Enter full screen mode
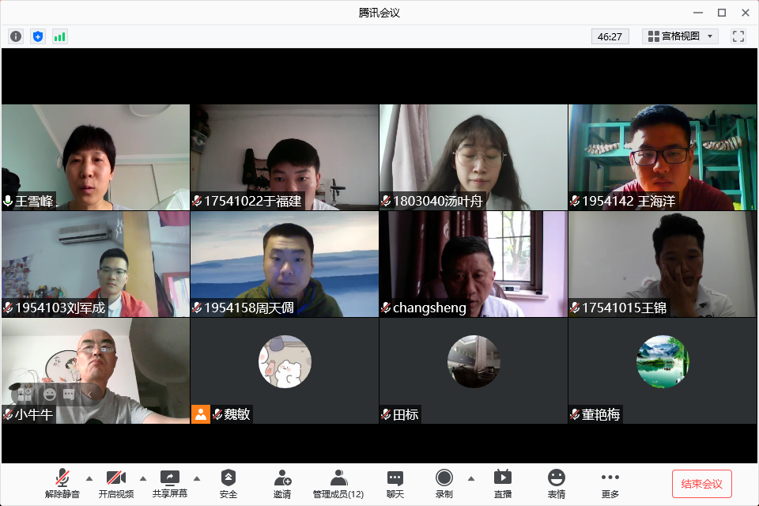Viewport: 759px width, 506px height. click(738, 36)
